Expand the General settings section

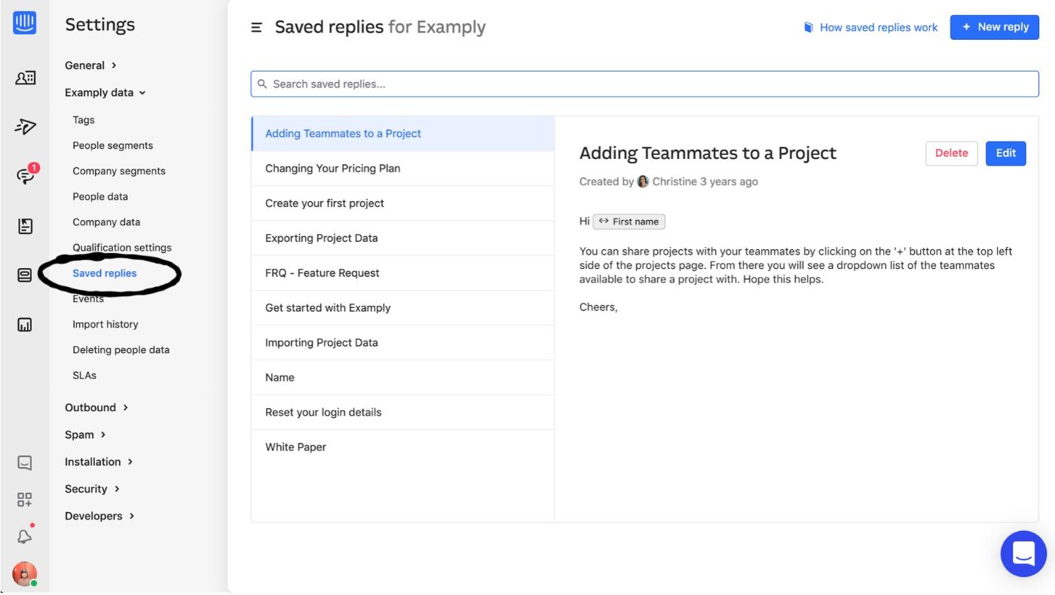[x=90, y=66]
